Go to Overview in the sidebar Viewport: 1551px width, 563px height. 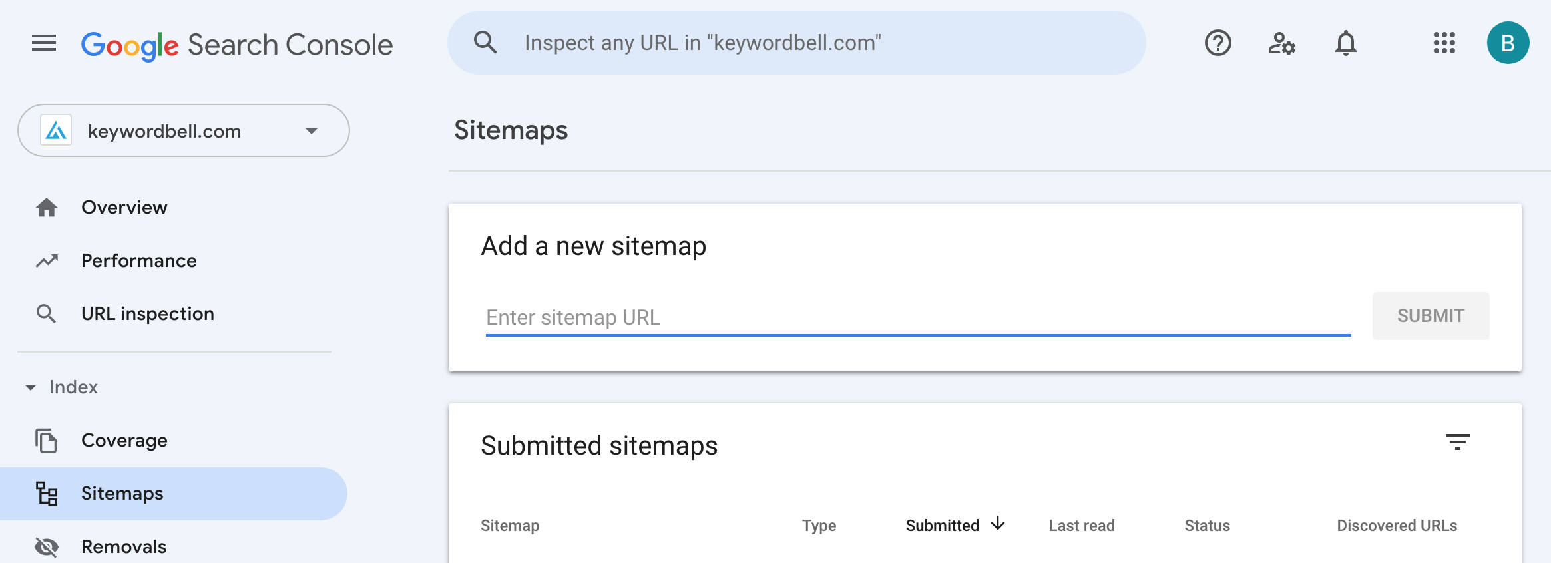tap(124, 208)
